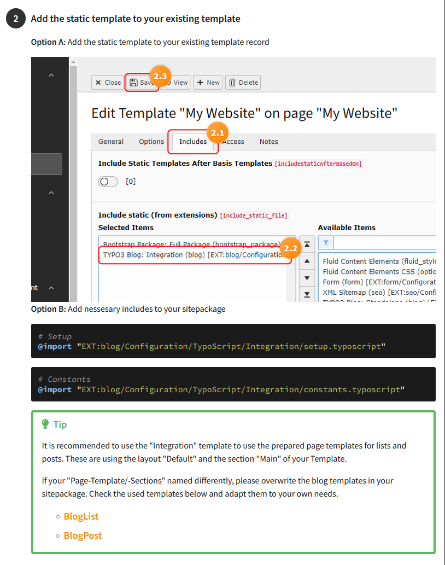
Task: Collapse the sidebar section ending in "nt"
Action: click(51, 288)
